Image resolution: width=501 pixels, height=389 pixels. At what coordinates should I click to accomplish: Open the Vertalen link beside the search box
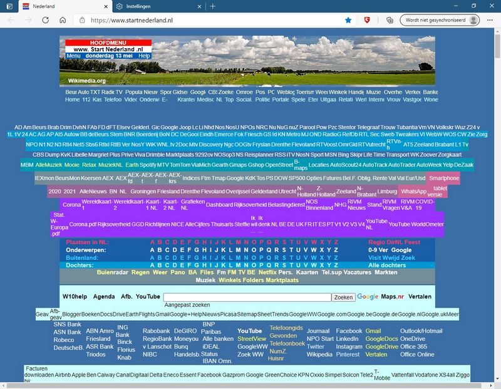click(420, 297)
